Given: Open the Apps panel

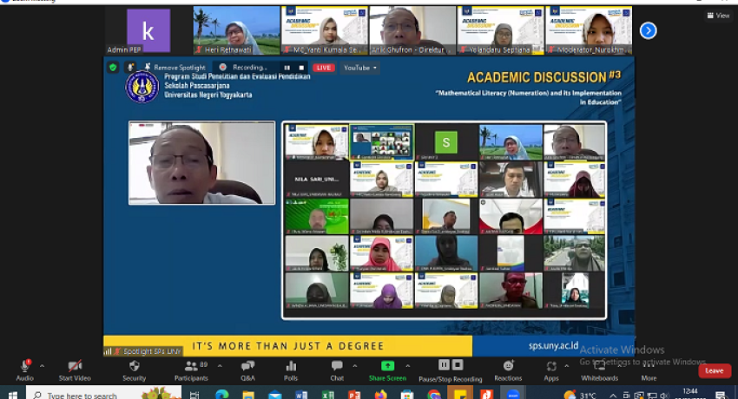Looking at the screenshot, I should coord(551,370).
